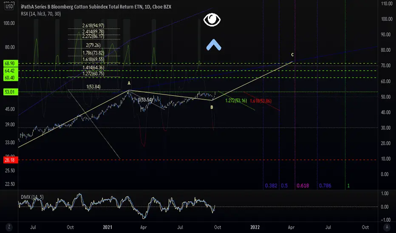This screenshot has width=396, height=233.
Task: Click the red 28.18 price label
Action: coord(10,160)
